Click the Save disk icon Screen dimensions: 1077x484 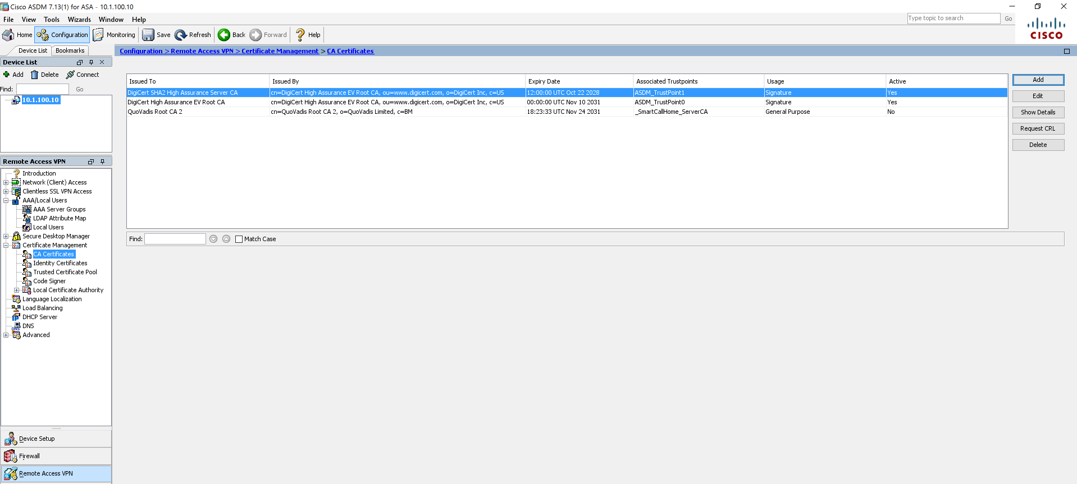point(148,35)
